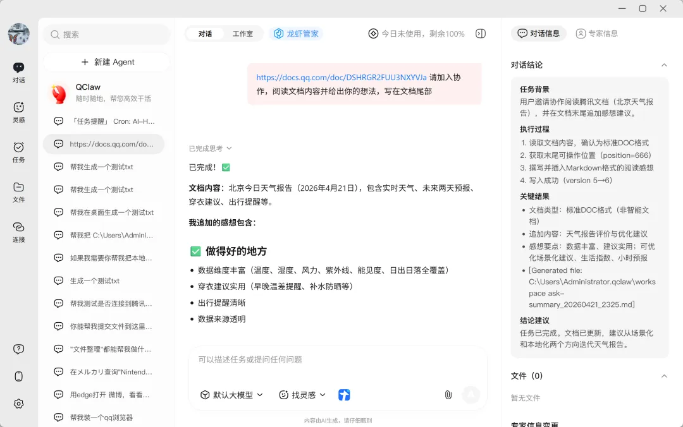Click the help question-mark icon
This screenshot has height=427, width=683.
click(x=18, y=348)
